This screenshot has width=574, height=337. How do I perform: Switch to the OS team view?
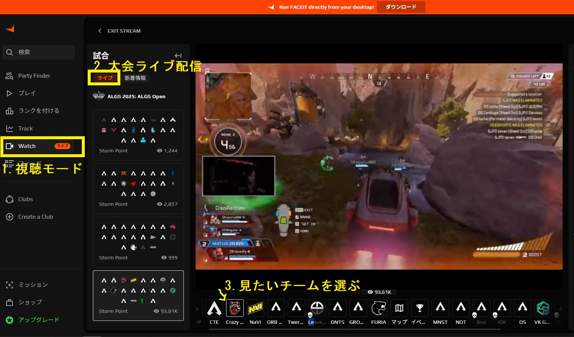[523, 312]
